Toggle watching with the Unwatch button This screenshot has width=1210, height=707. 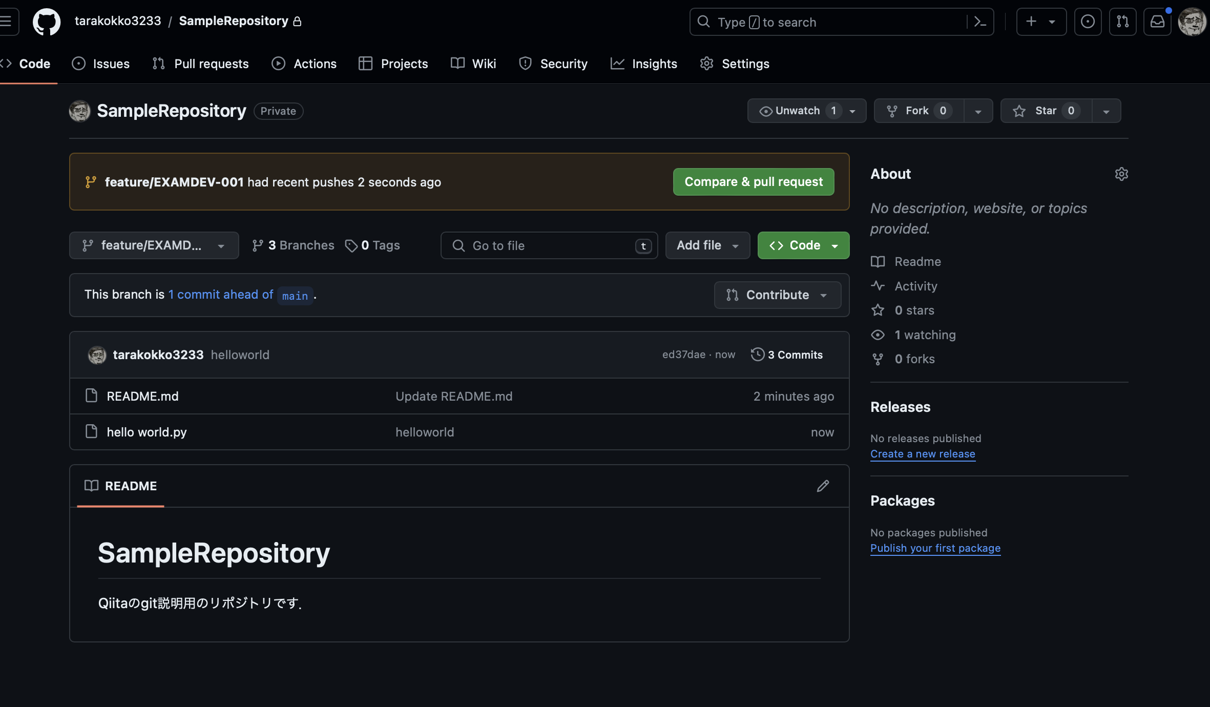(x=797, y=110)
